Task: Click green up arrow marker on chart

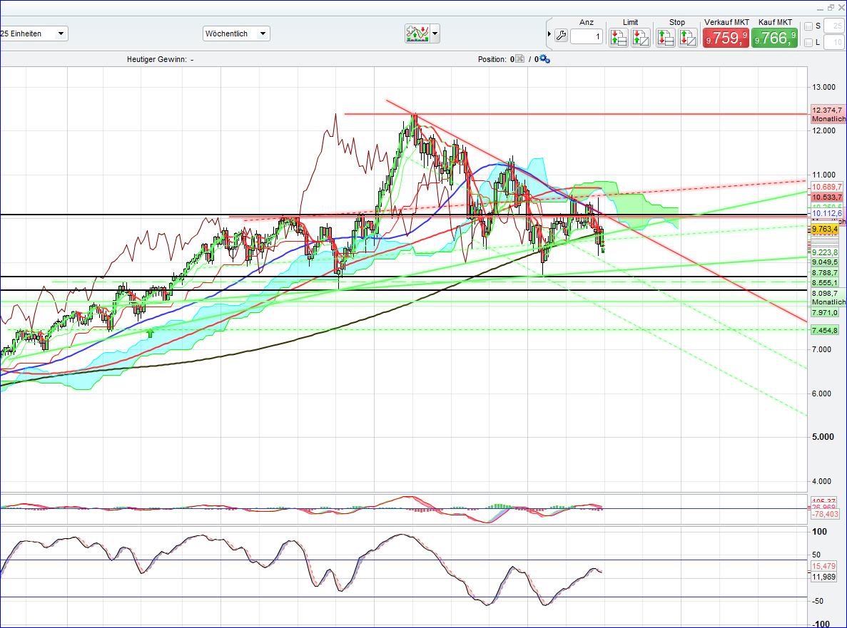Action: (150, 334)
